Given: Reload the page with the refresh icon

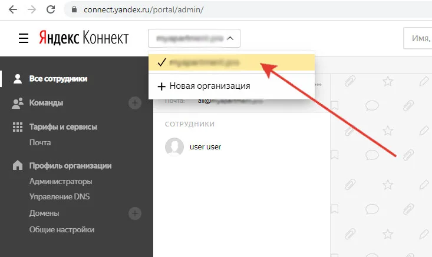Looking at the screenshot, I should [x=51, y=9].
